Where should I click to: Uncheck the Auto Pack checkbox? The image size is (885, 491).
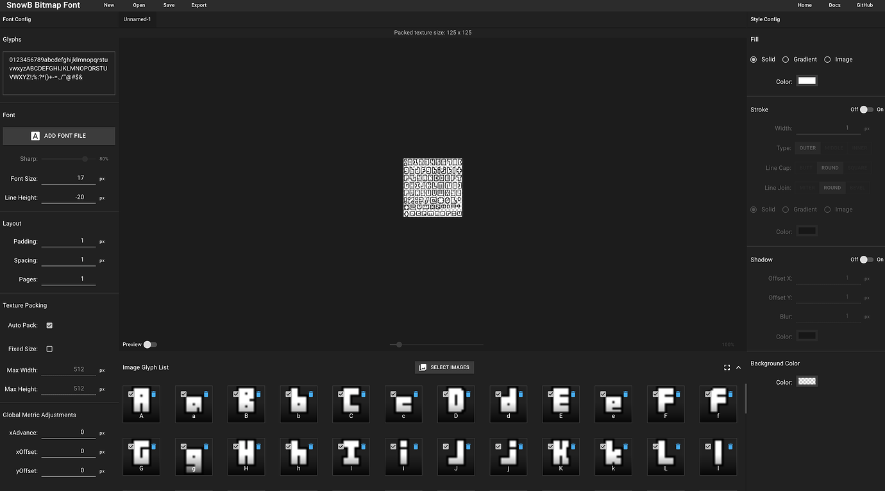click(49, 325)
